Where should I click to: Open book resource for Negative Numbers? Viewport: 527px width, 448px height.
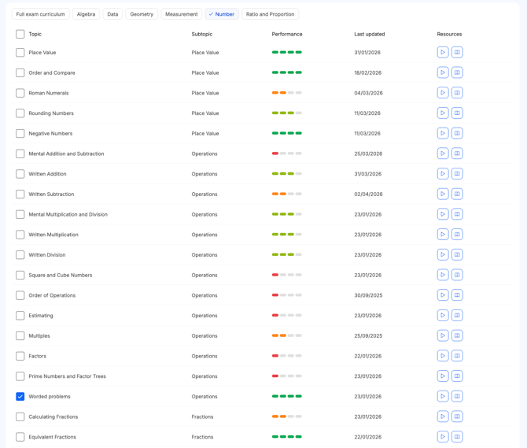(457, 133)
